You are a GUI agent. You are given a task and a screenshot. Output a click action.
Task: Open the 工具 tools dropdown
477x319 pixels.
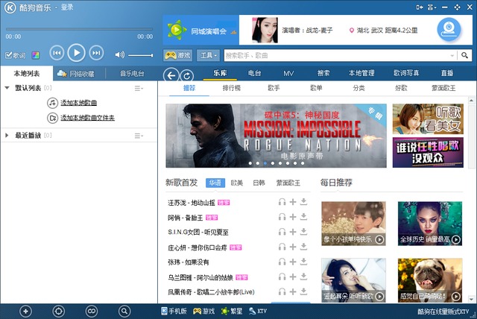pos(208,55)
